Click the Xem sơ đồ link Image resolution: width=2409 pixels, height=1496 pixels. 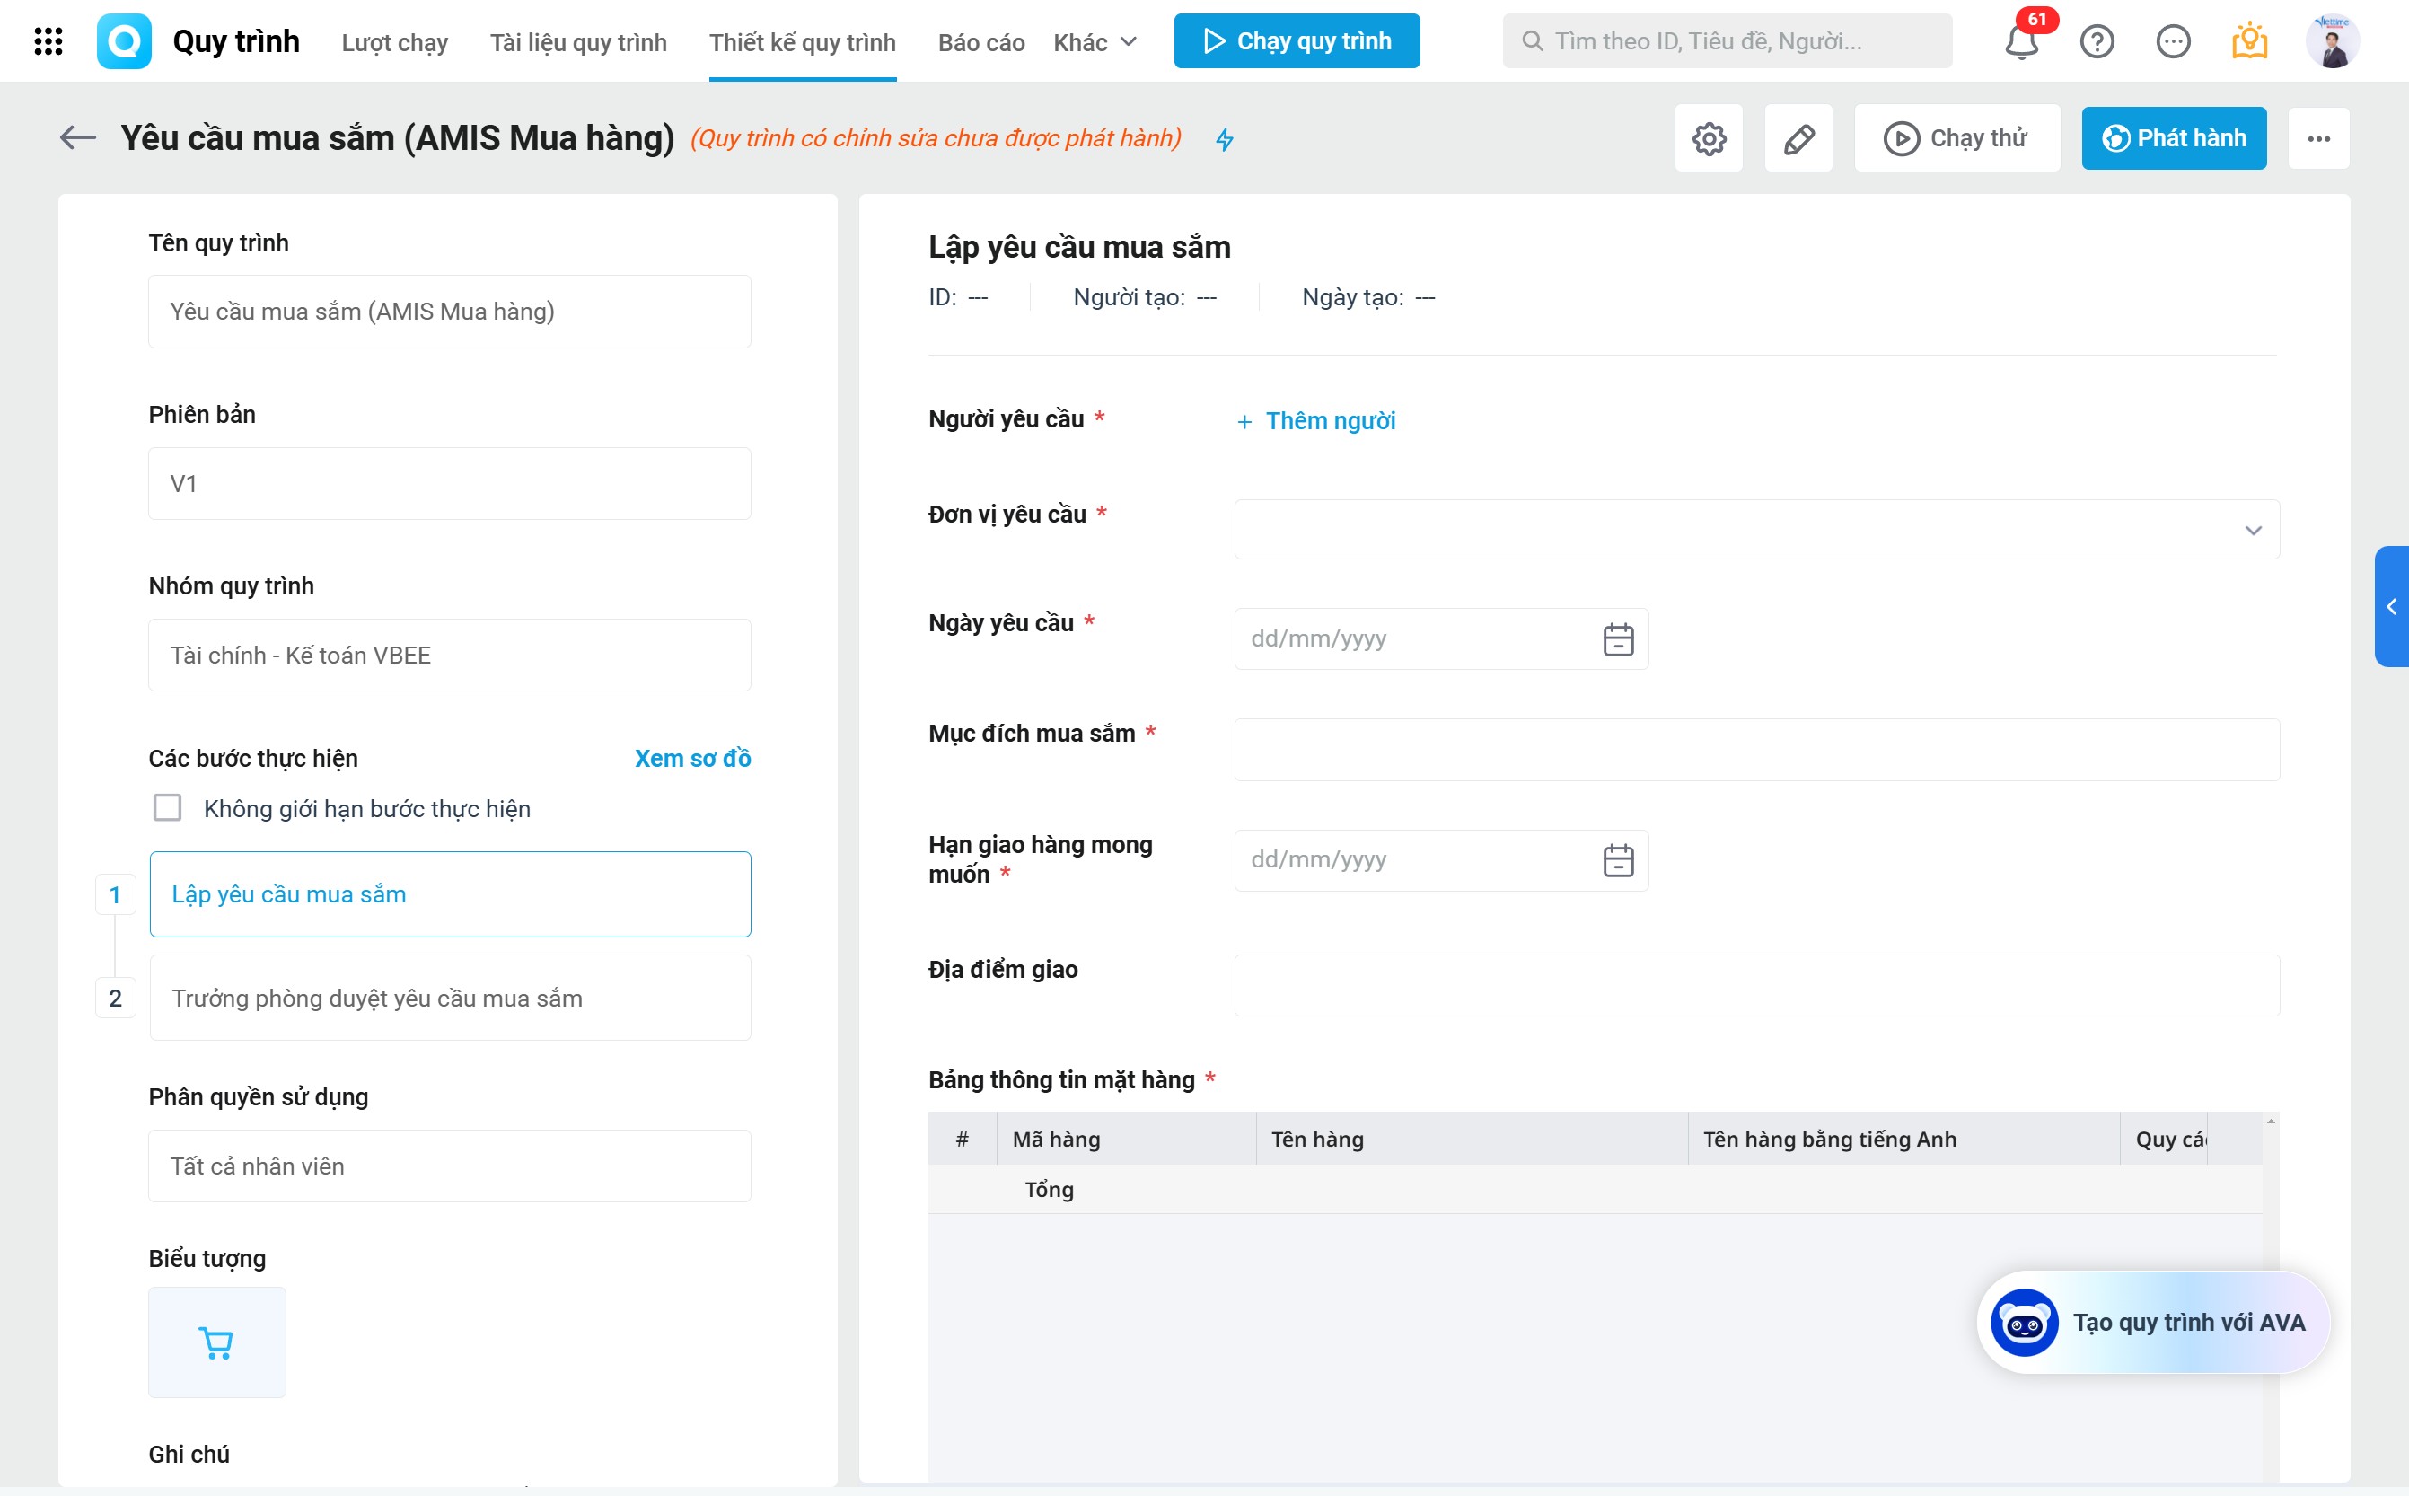pyautogui.click(x=691, y=758)
